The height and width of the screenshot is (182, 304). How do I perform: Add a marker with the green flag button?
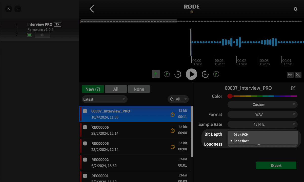click(x=156, y=74)
